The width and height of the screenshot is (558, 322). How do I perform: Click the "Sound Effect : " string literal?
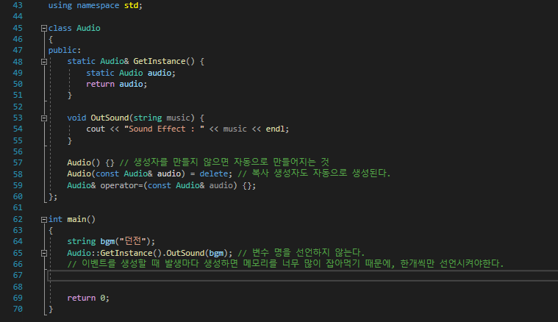coord(164,129)
